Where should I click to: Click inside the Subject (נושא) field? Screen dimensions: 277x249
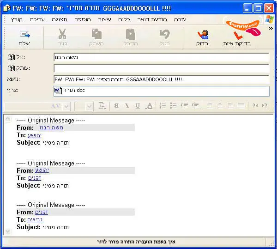[x=161, y=79]
